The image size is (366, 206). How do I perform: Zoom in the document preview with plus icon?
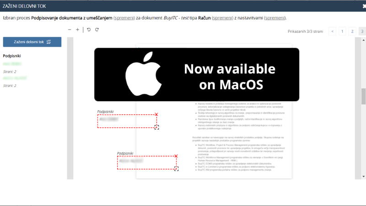[x=77, y=30]
